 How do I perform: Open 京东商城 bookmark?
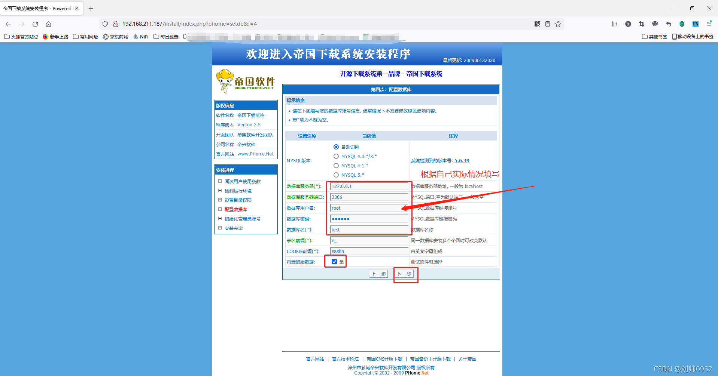115,37
